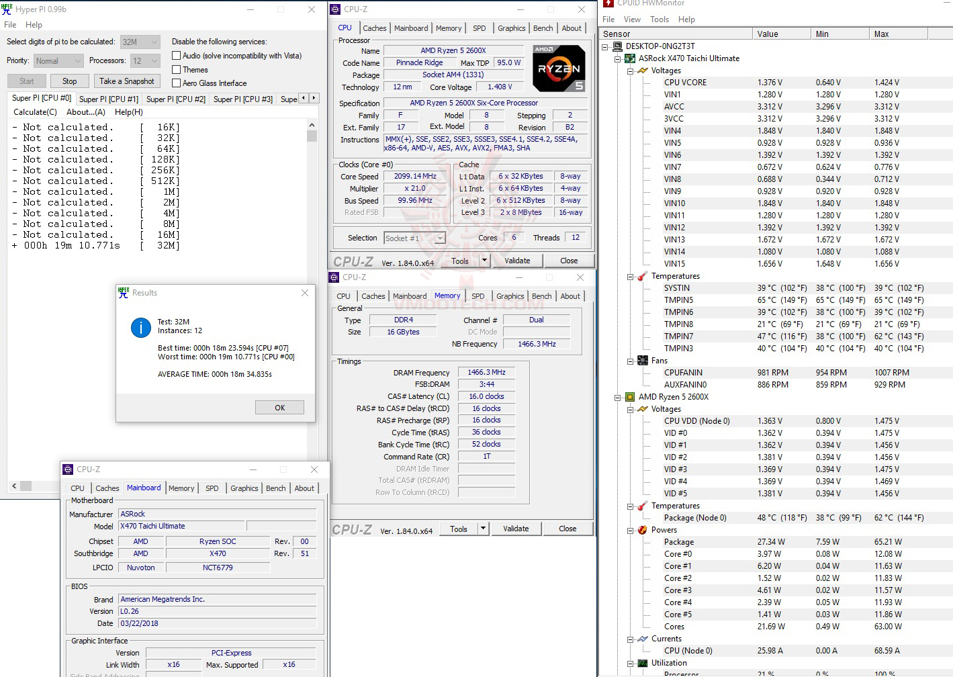The height and width of the screenshot is (677, 953).
Task: Click OK in the Results dialog
Action: coord(280,408)
